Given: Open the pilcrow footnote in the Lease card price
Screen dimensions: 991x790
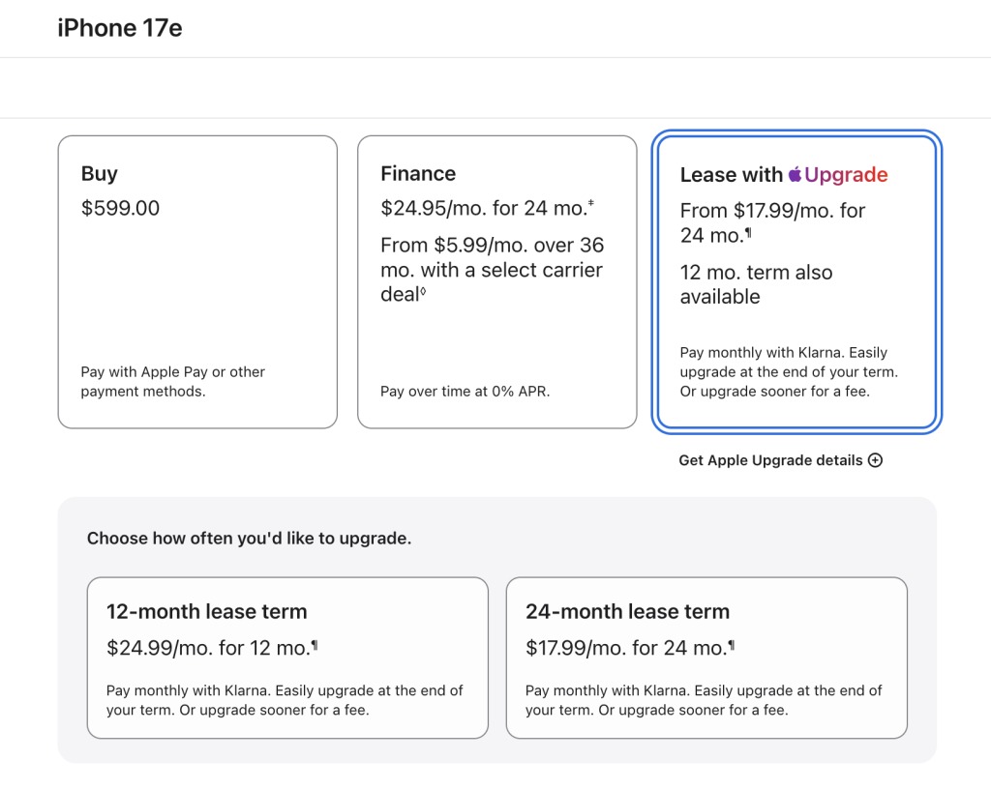Looking at the screenshot, I should pyautogui.click(x=748, y=232).
